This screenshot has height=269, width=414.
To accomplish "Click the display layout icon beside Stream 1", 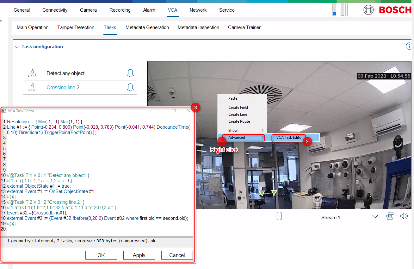I will click(389, 216).
